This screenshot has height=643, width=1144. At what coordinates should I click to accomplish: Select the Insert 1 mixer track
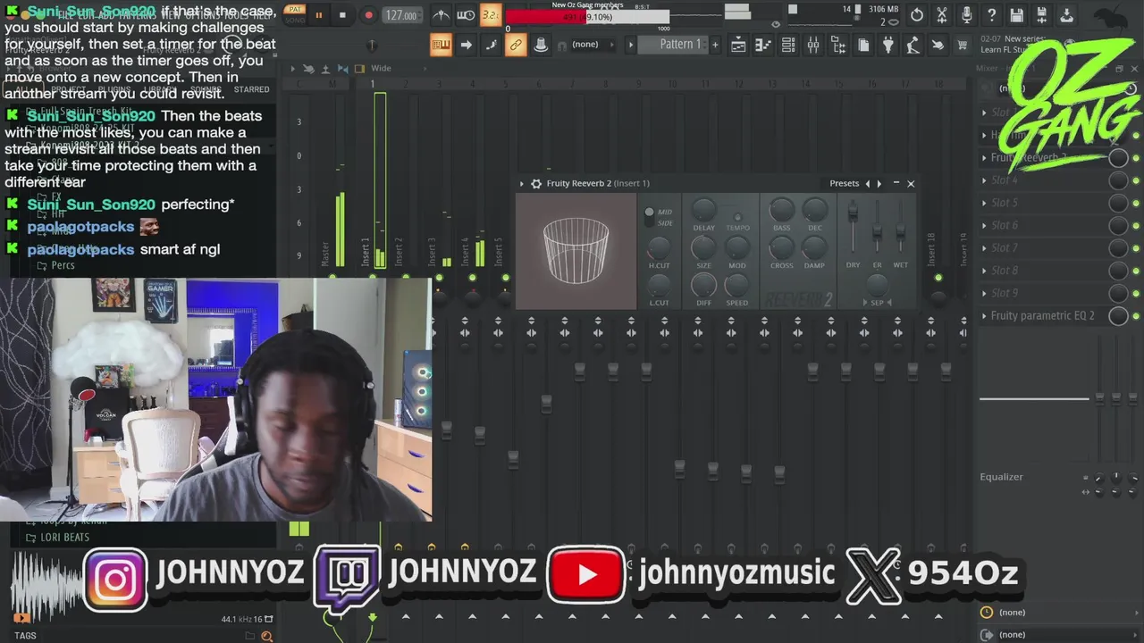[x=380, y=179]
